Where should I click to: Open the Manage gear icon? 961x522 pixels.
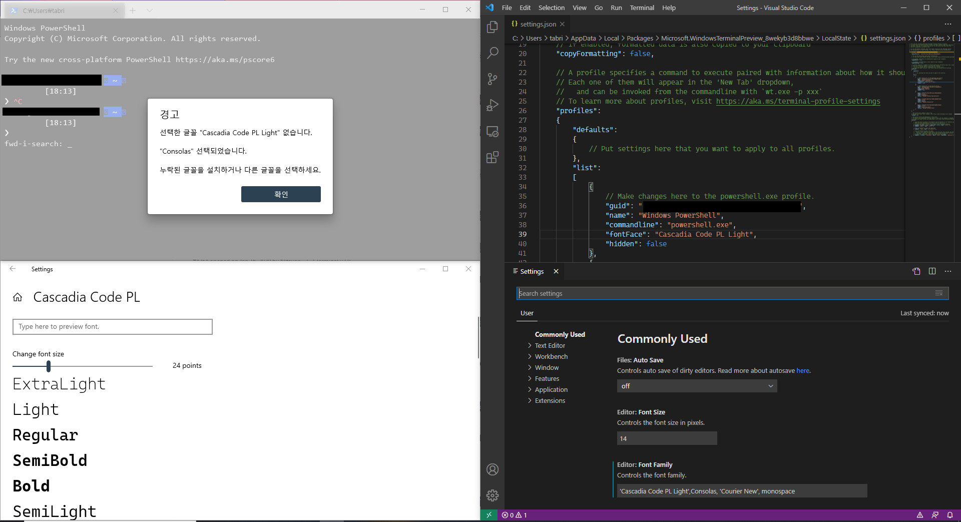click(x=493, y=495)
